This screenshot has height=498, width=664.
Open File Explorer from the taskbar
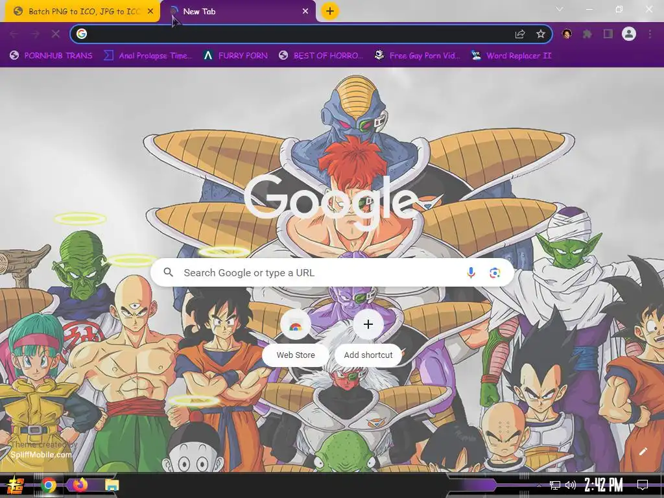pos(112,485)
